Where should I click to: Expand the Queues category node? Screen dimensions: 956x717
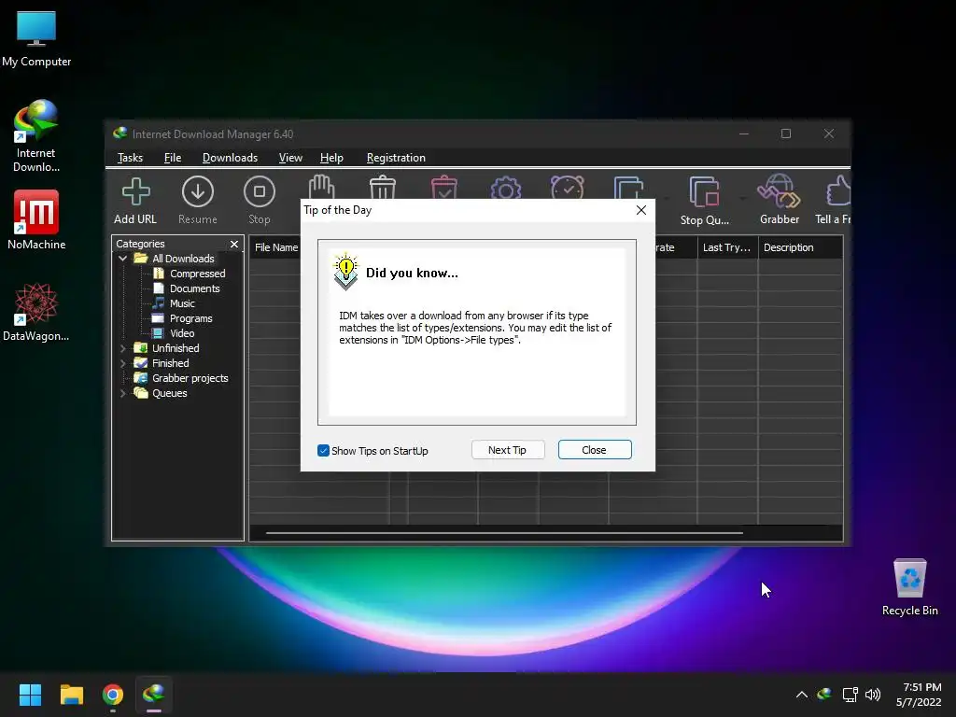click(x=122, y=393)
